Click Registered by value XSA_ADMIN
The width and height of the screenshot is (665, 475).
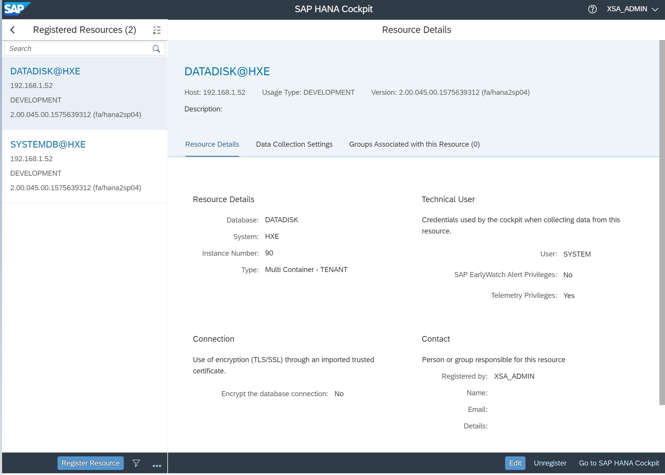pos(514,376)
